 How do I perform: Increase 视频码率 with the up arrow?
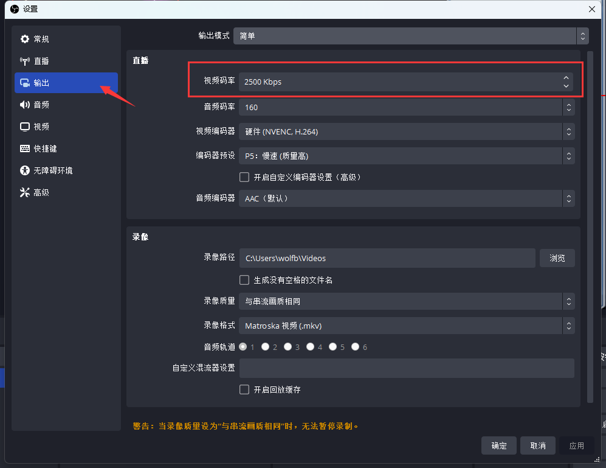[566, 78]
